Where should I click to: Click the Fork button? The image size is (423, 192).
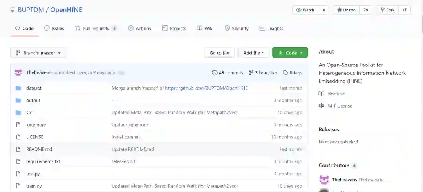click(387, 10)
